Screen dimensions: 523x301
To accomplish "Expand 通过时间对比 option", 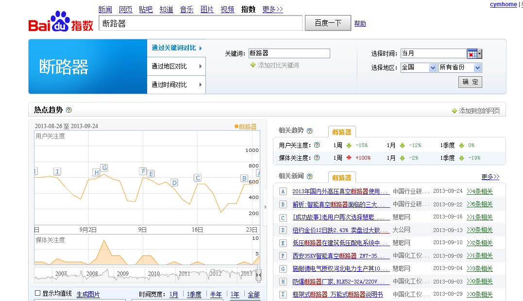I will [176, 84].
